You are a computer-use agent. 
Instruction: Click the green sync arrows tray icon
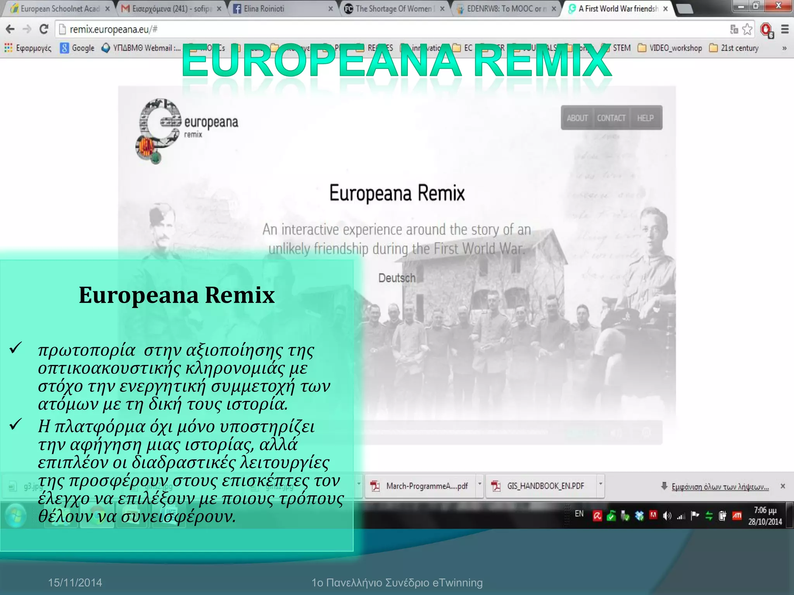pos(709,516)
